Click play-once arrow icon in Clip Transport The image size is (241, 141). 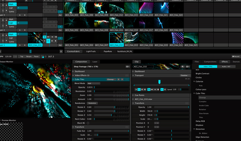coord(155,89)
